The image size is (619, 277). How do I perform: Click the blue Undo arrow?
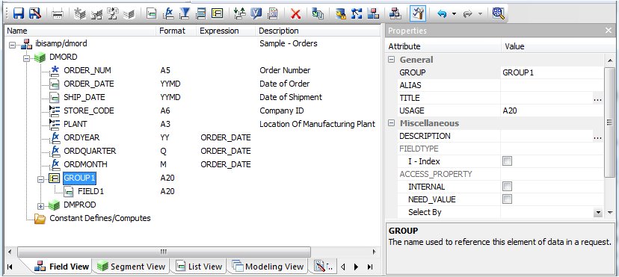pyautogui.click(x=442, y=14)
